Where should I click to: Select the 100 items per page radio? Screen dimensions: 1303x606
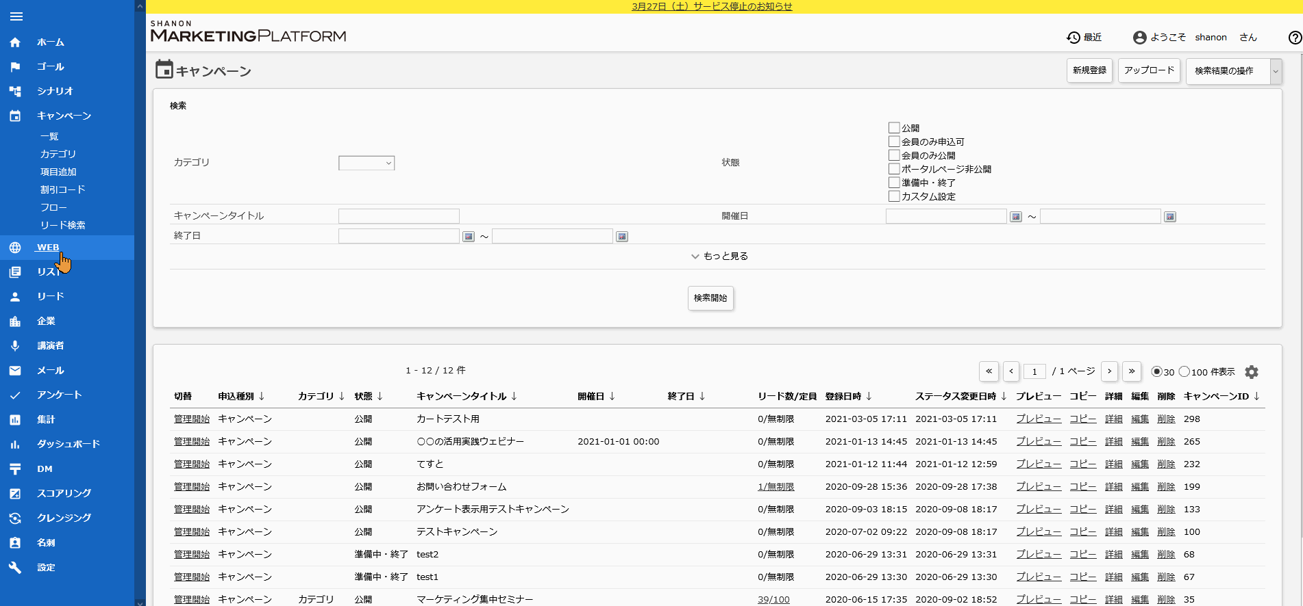(x=1184, y=372)
